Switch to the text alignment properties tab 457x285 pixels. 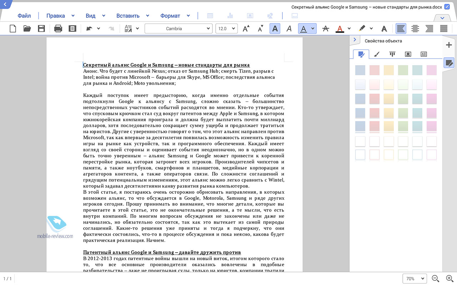click(392, 54)
